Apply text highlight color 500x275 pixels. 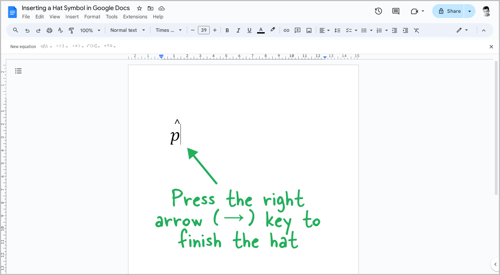tap(273, 30)
